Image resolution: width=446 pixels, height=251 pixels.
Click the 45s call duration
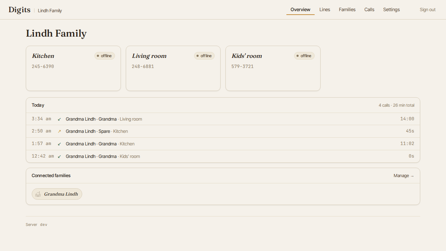[x=410, y=131]
